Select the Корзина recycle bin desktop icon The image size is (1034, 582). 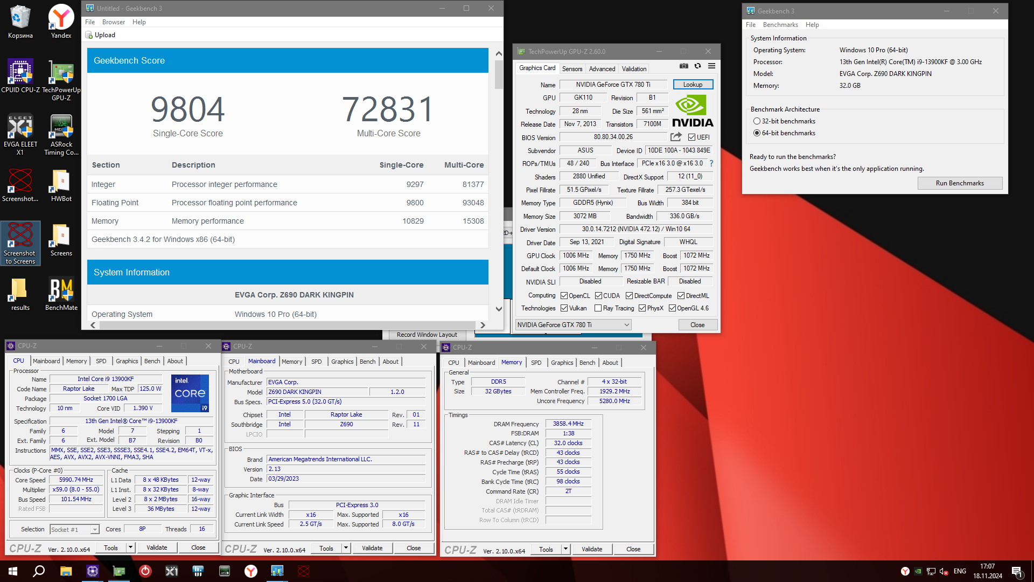[20, 22]
